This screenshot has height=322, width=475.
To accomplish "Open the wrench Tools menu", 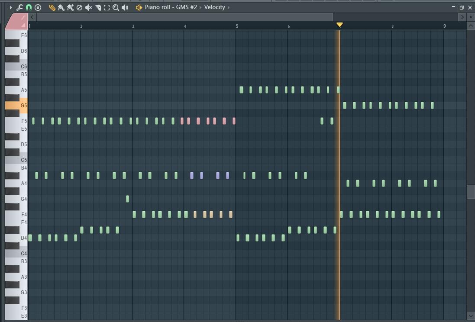I will click(19, 7).
